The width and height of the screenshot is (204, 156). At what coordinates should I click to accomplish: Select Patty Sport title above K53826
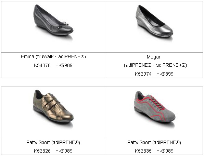(x=53, y=142)
